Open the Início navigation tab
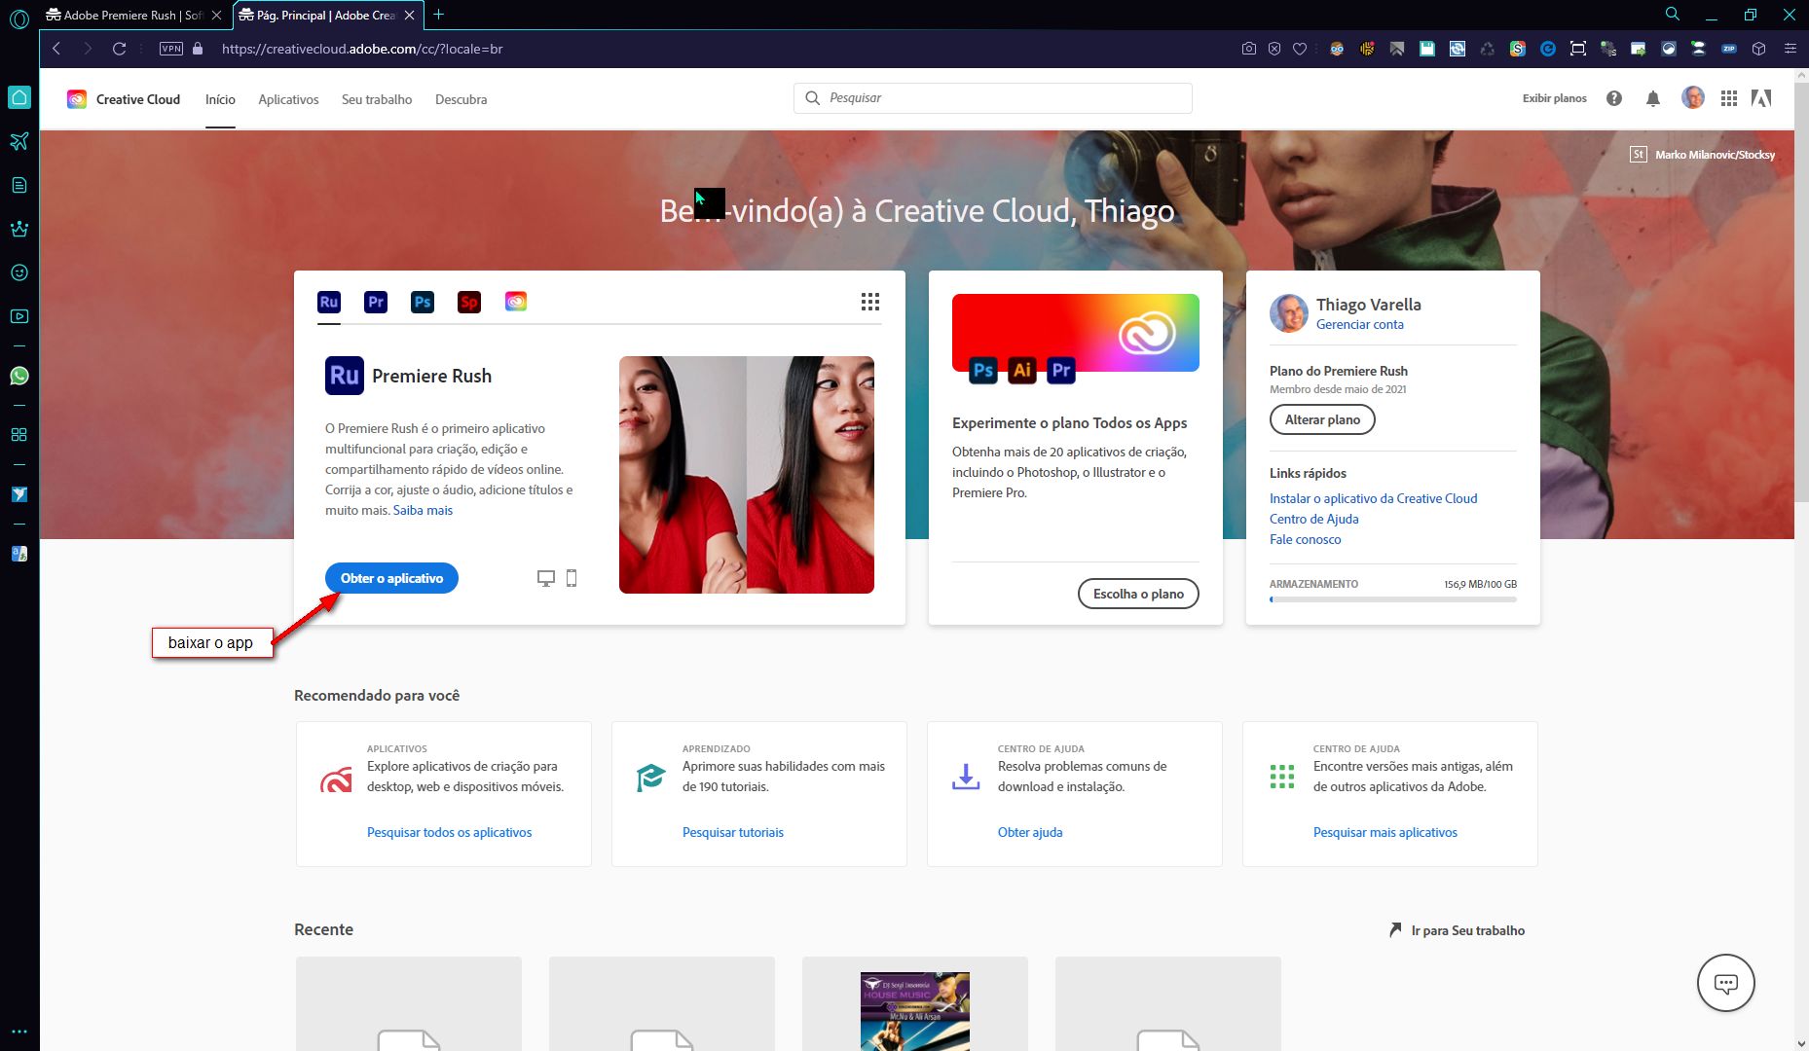 coord(220,99)
